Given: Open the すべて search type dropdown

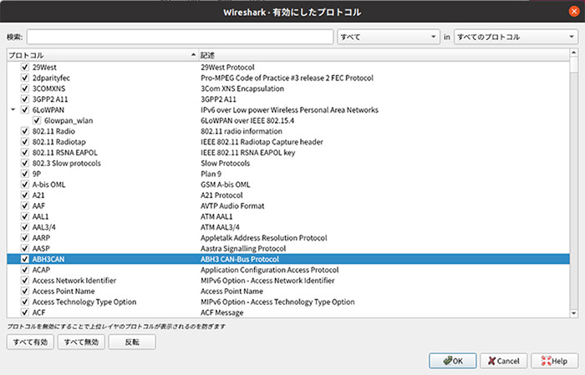Looking at the screenshot, I should (x=389, y=37).
